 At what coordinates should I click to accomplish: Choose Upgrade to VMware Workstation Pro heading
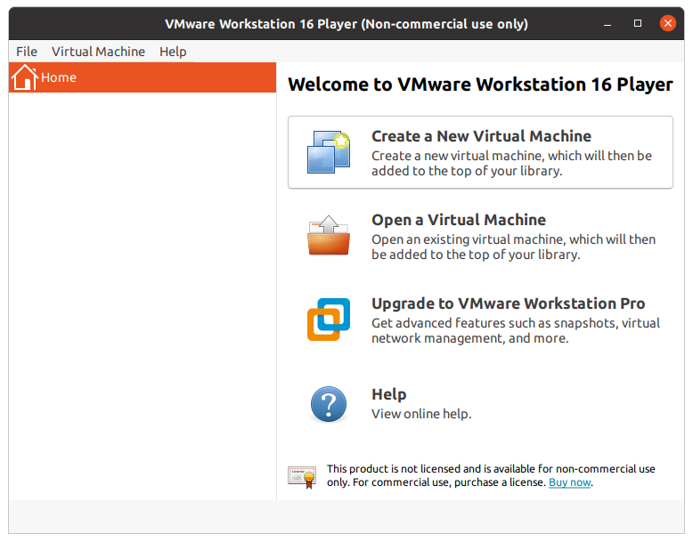(x=509, y=303)
